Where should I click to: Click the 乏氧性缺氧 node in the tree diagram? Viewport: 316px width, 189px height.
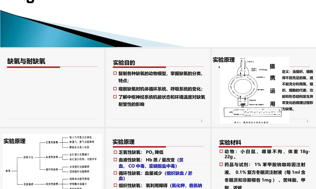click(52, 142)
